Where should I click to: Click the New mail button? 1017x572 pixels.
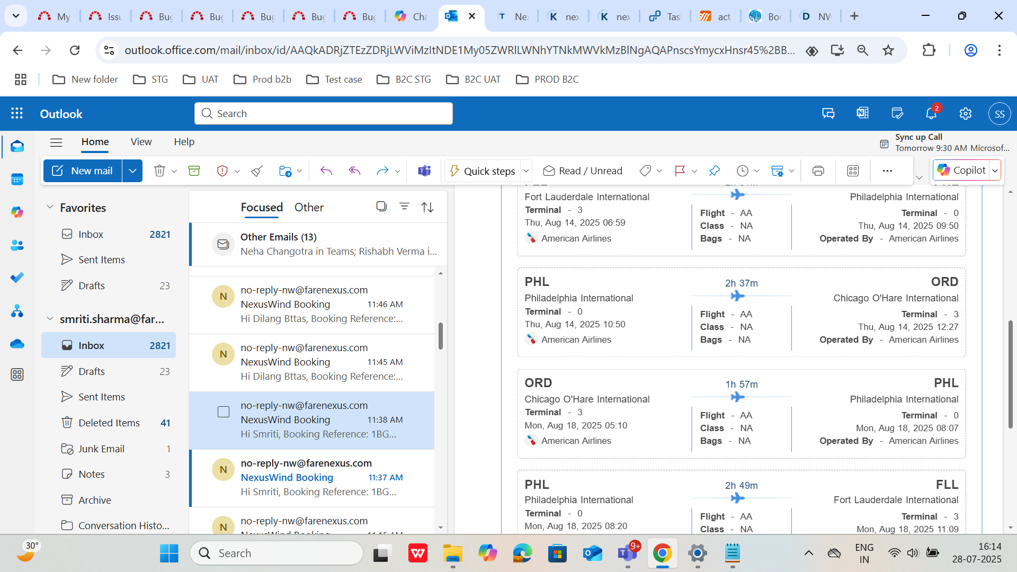[83, 171]
